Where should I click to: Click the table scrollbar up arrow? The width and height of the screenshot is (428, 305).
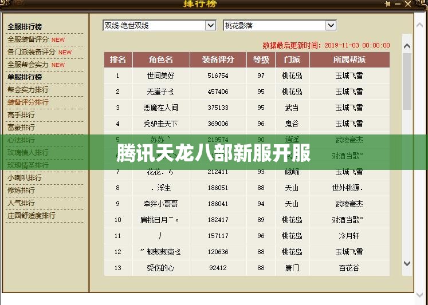(407, 46)
